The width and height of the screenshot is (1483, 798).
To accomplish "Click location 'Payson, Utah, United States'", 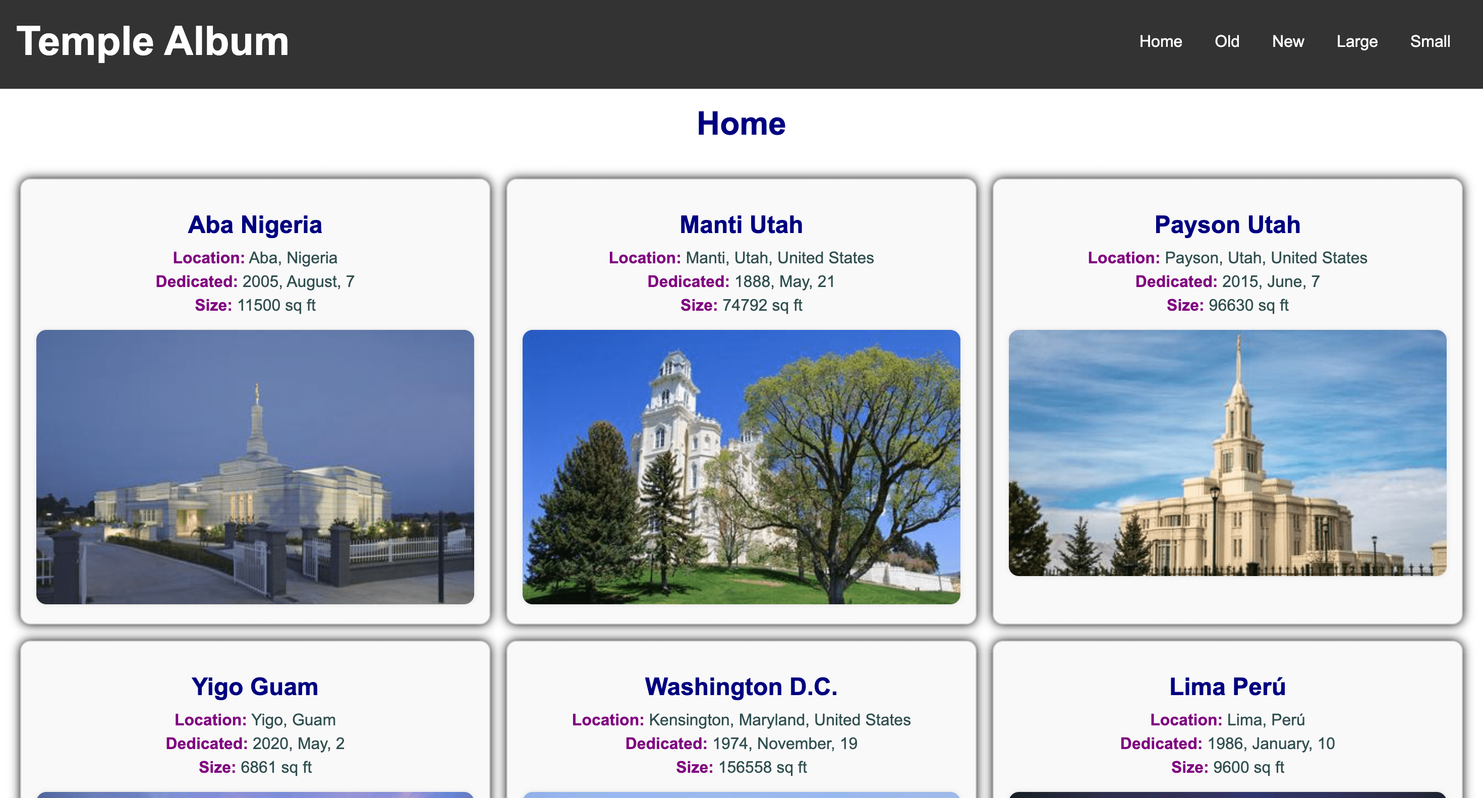I will (1266, 258).
